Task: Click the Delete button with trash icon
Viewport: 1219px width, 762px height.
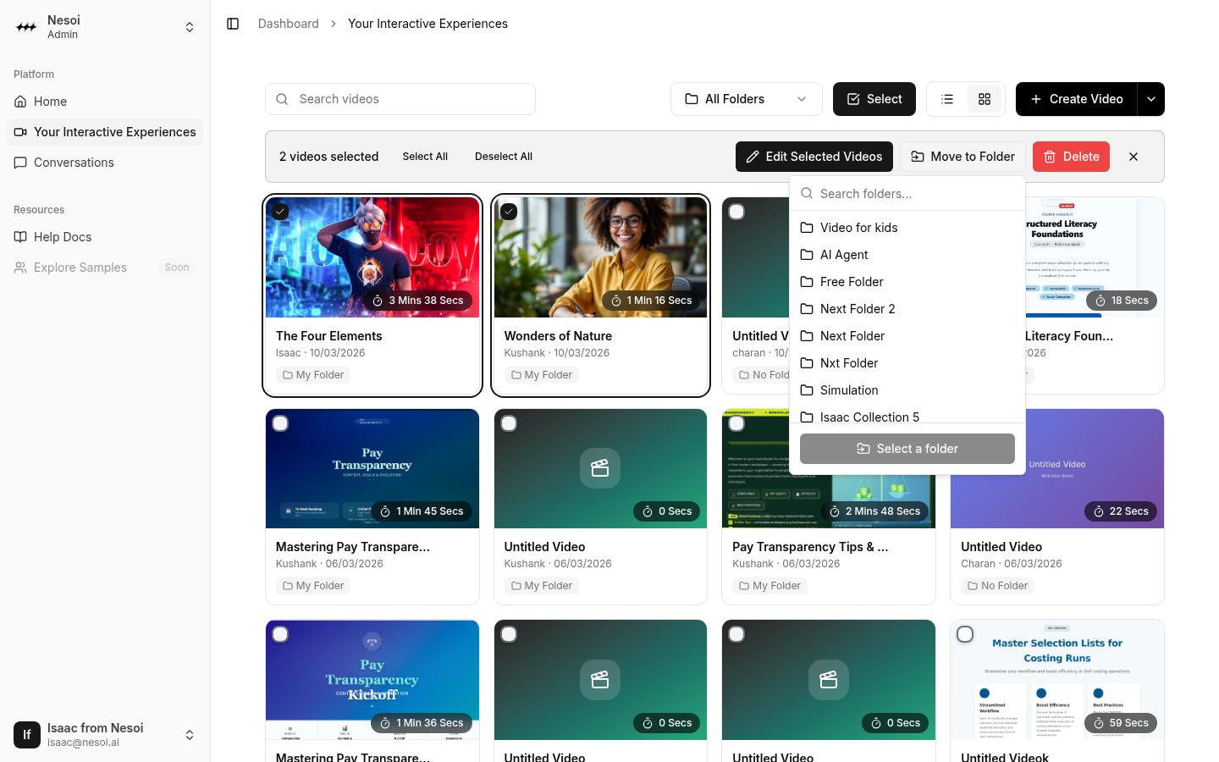Action: coord(1070,157)
